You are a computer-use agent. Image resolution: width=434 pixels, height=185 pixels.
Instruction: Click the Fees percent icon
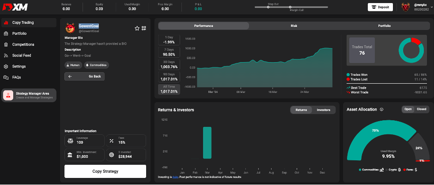(x=112, y=141)
